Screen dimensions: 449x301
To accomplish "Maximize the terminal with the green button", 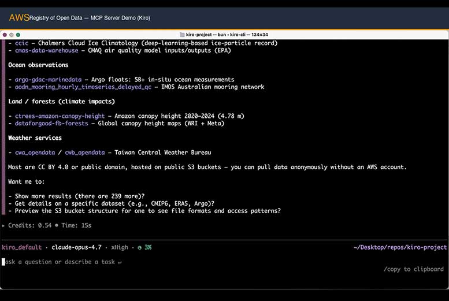I will pos(18,35).
